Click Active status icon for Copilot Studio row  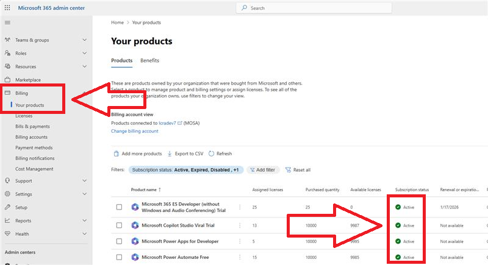[398, 225]
